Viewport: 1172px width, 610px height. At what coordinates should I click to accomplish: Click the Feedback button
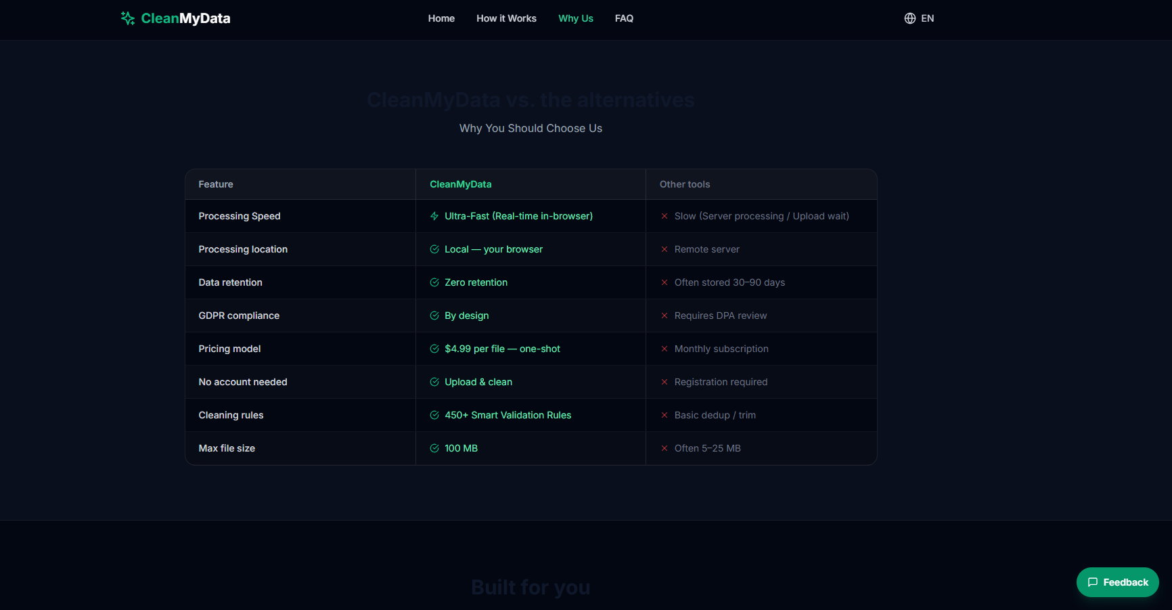click(x=1117, y=582)
